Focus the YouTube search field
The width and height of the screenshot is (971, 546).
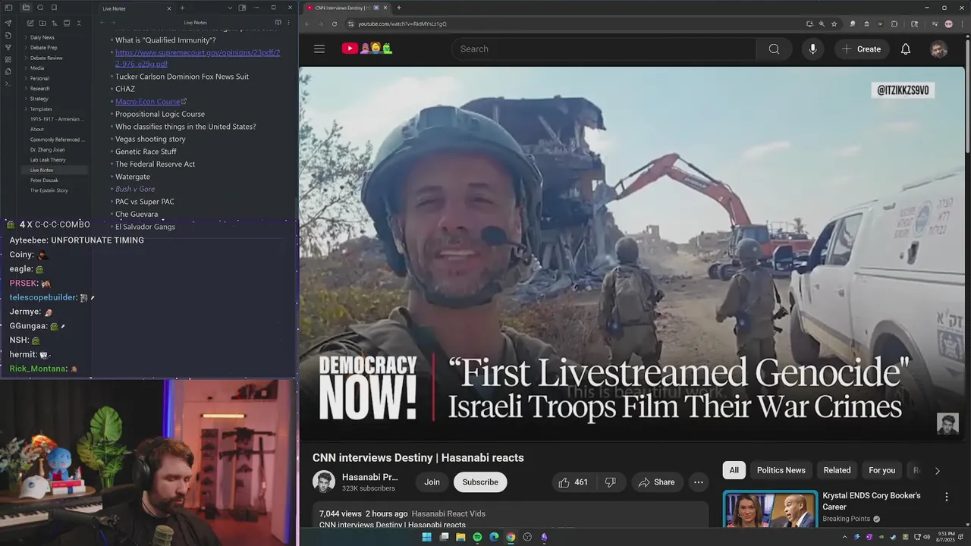pos(604,49)
